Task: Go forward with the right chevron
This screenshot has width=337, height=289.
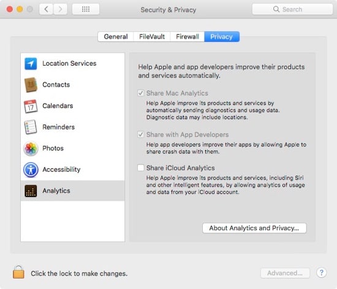Action: [60, 9]
